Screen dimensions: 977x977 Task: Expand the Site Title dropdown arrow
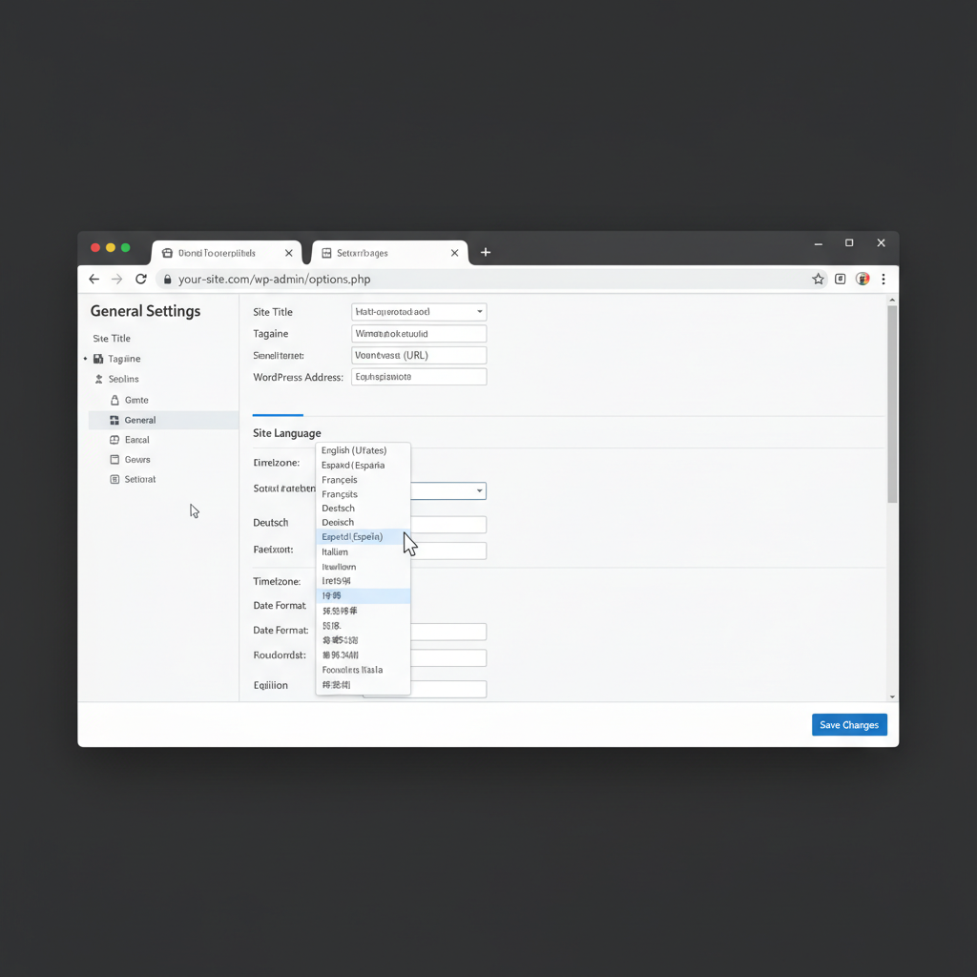479,312
